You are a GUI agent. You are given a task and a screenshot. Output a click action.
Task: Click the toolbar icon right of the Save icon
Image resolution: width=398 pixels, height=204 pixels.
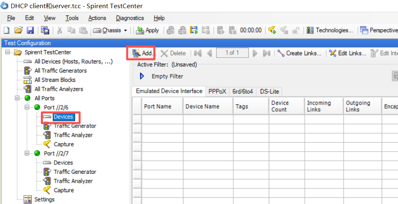click(x=45, y=31)
